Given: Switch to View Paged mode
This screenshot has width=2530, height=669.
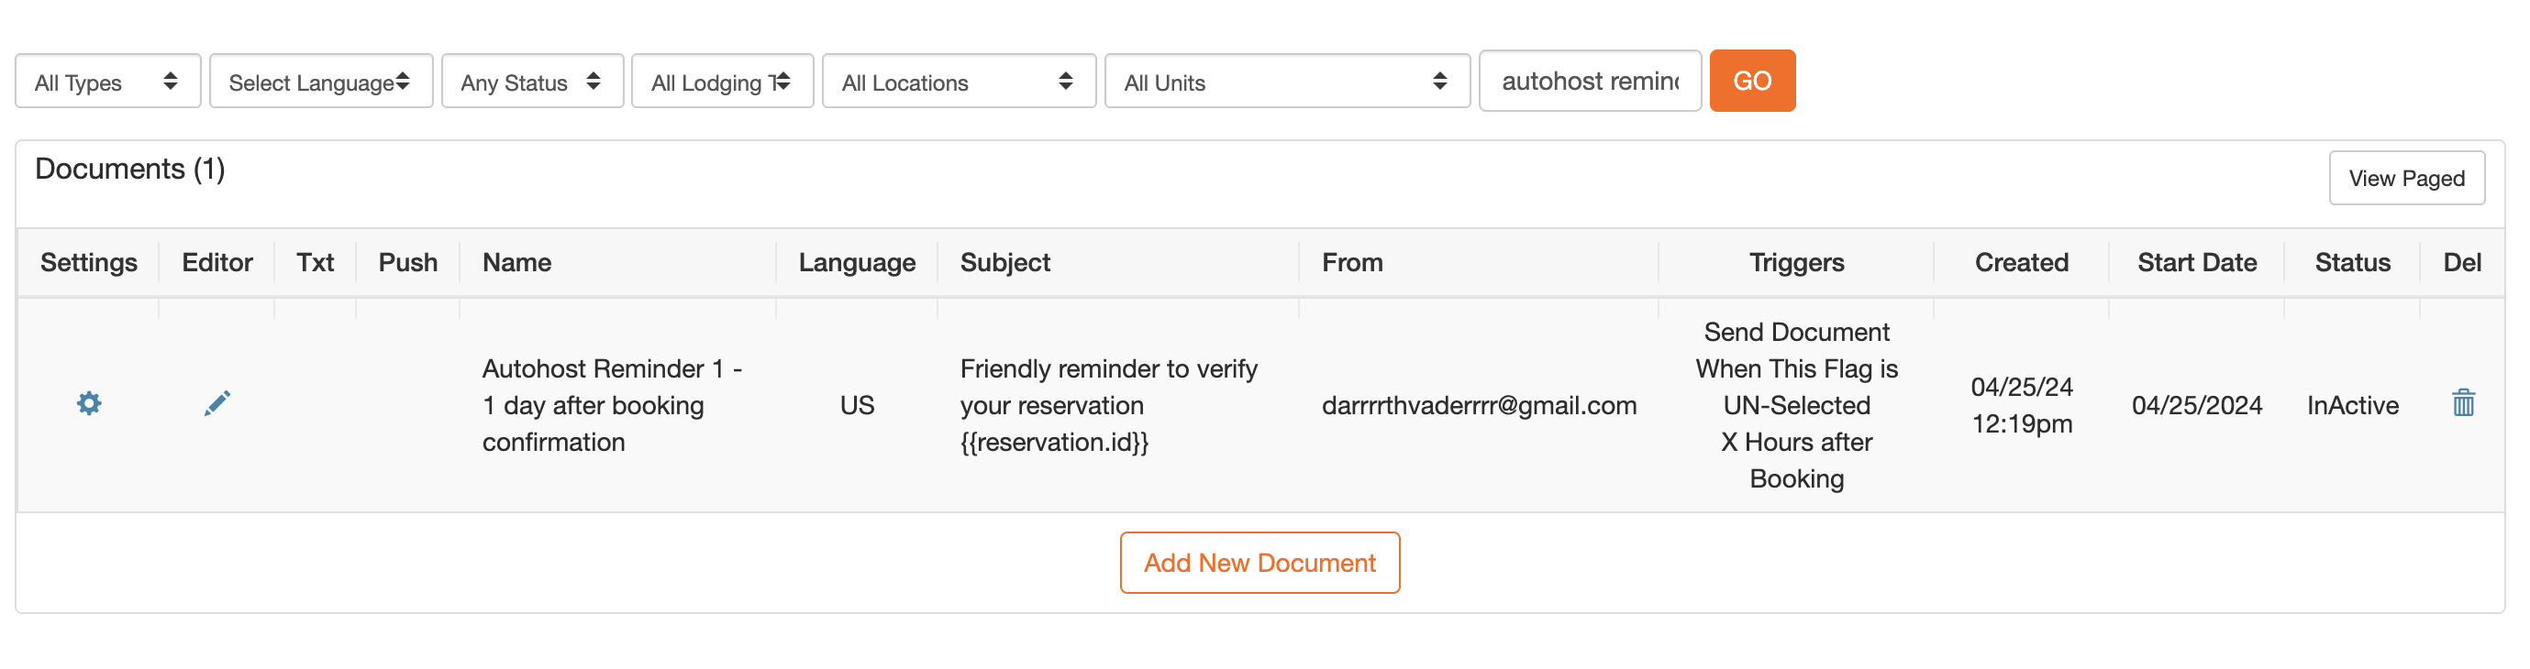Looking at the screenshot, I should 2406,179.
